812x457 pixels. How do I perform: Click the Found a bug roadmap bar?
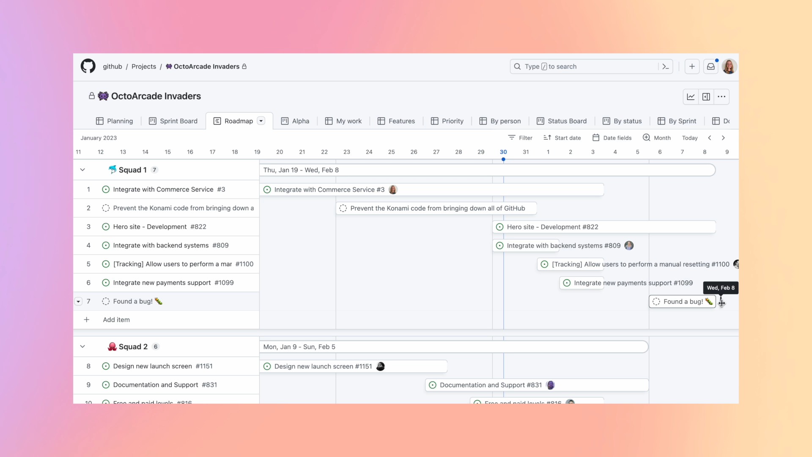682,302
